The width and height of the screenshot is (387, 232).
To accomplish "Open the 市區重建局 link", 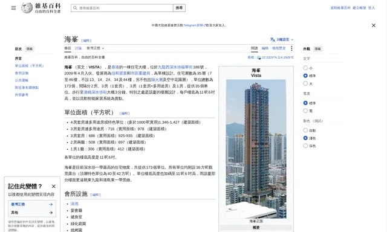I will tap(140, 74).
